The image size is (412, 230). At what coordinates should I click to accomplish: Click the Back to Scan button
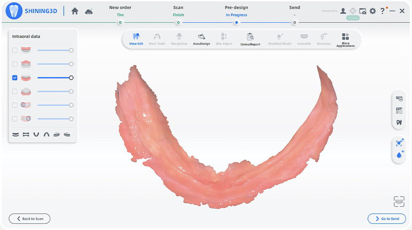pos(30,218)
